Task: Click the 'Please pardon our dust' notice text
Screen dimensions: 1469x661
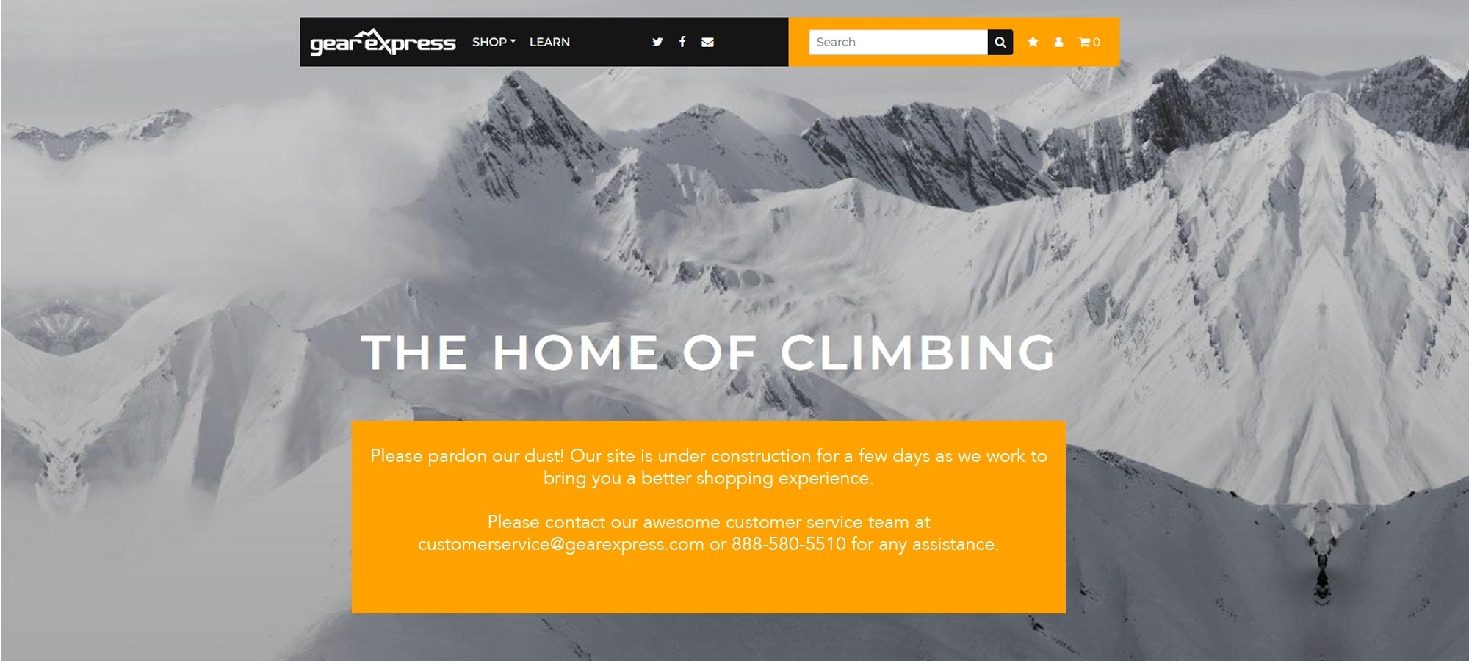Action: pyautogui.click(x=709, y=466)
